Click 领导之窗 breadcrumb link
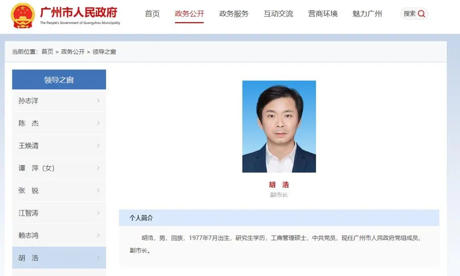Image resolution: width=460 pixels, height=276 pixels. point(104,51)
